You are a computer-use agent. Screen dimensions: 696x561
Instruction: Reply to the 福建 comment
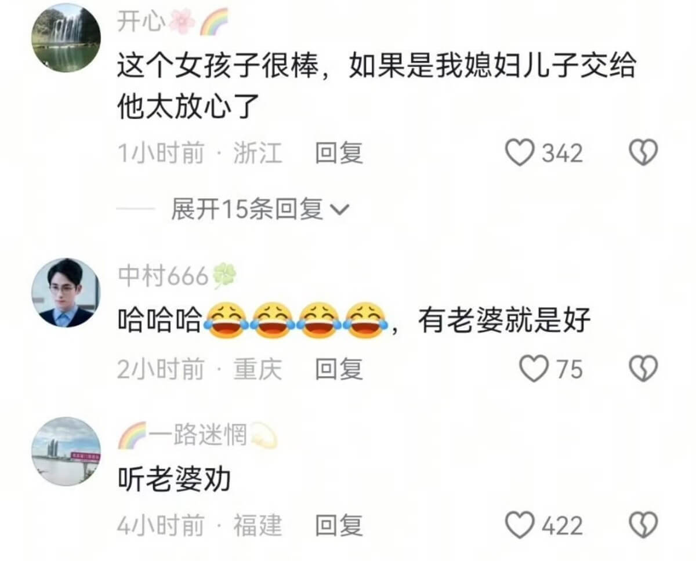[x=339, y=526]
